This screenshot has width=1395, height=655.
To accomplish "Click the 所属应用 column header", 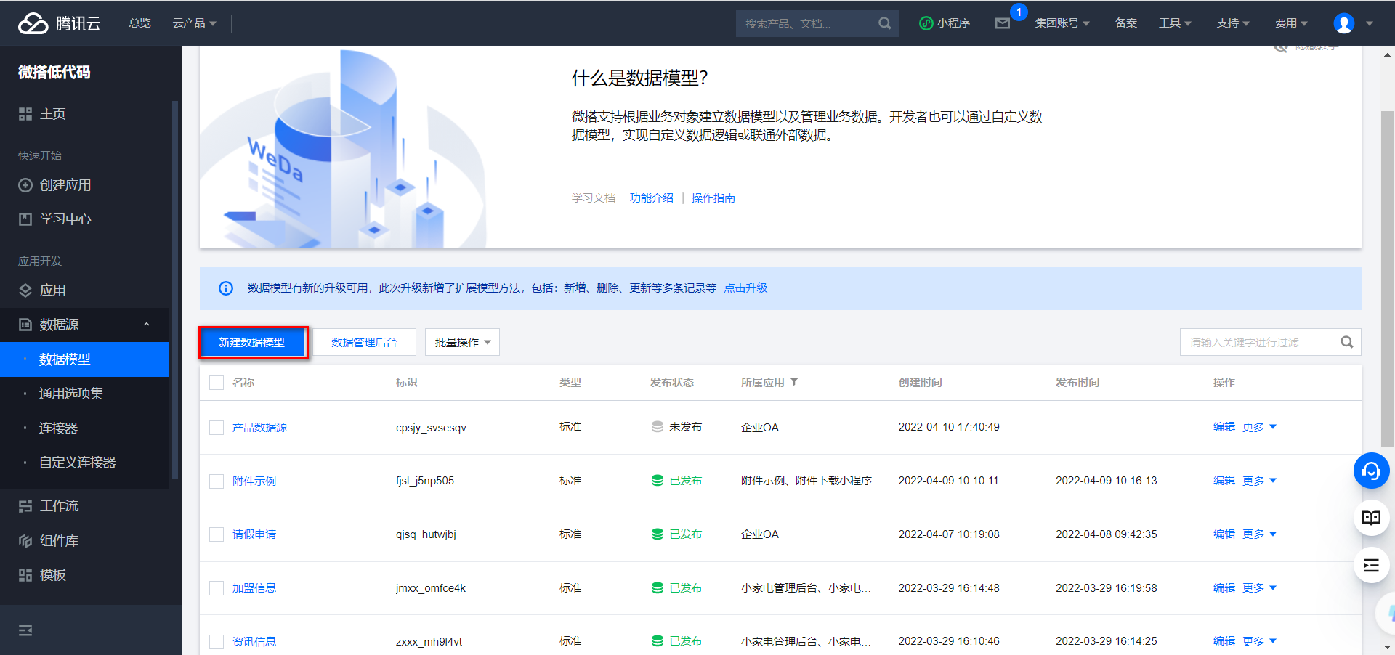I will pos(763,383).
